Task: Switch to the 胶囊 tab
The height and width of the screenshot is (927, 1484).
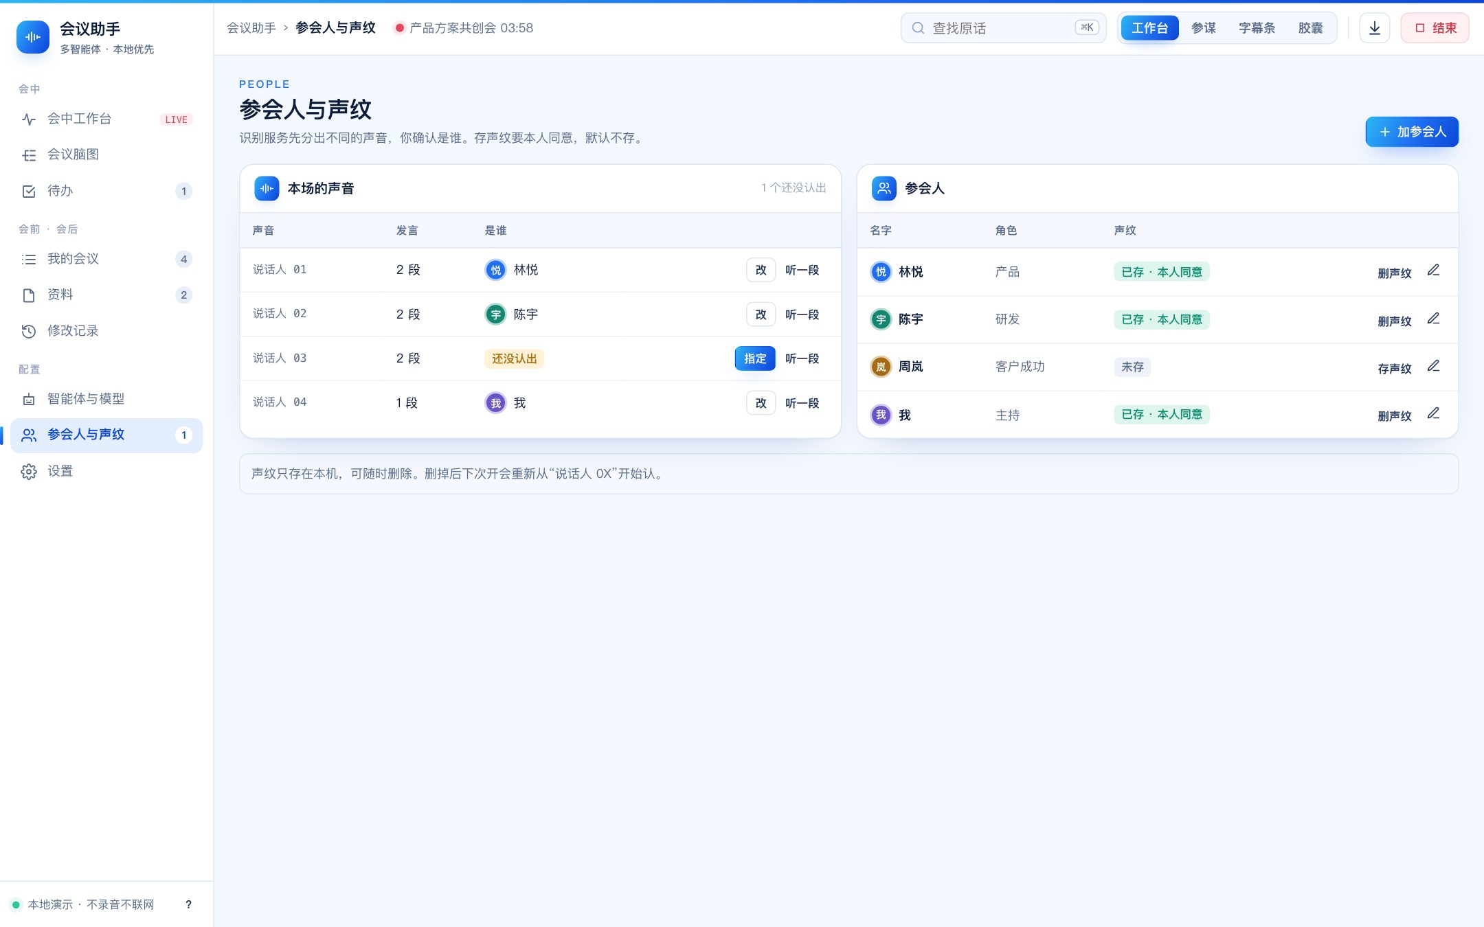Action: tap(1310, 28)
